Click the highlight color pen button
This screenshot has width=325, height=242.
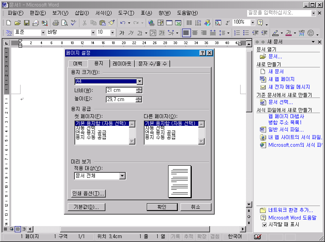click(275, 33)
